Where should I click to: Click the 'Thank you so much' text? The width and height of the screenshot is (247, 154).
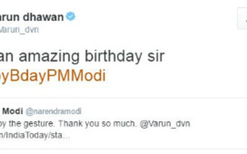tap(97, 124)
